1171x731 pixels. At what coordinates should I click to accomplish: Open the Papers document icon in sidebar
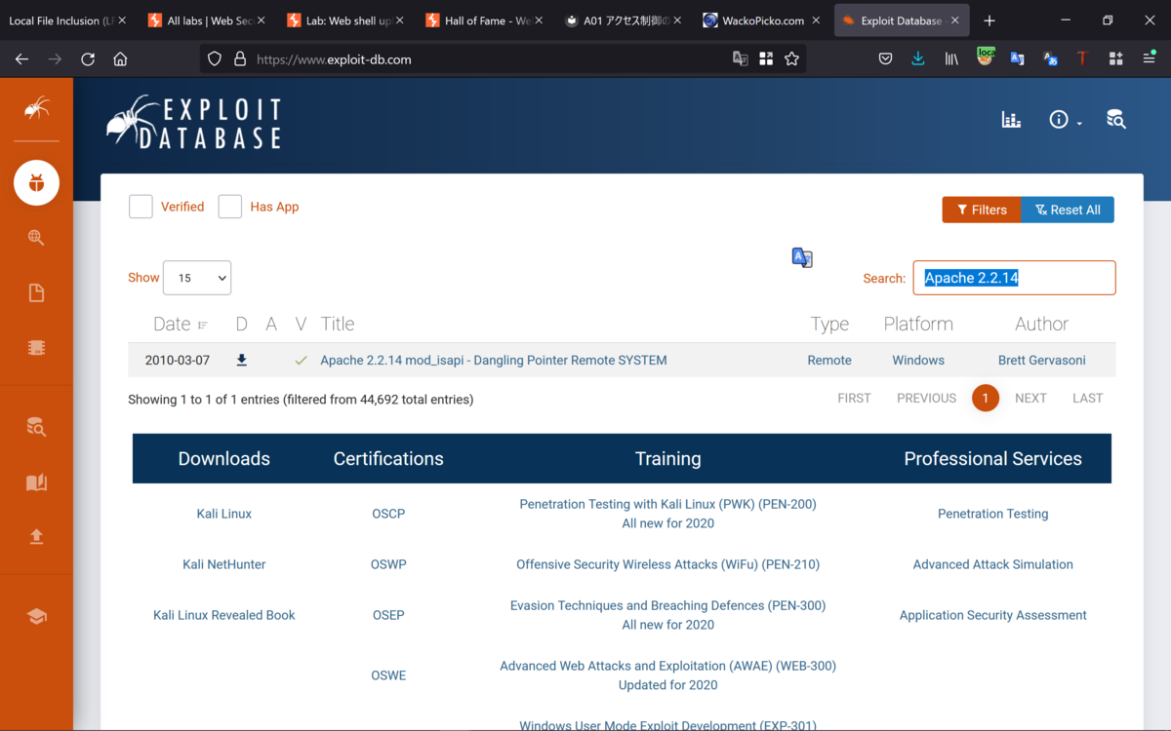[36, 293]
